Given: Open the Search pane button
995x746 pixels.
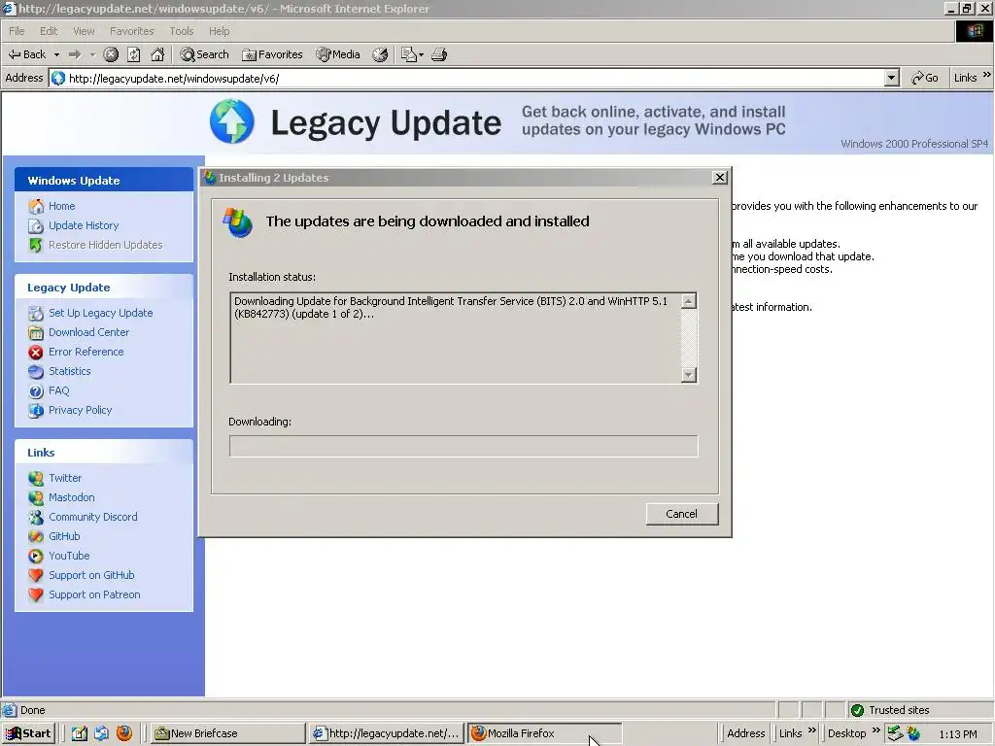Looking at the screenshot, I should point(204,54).
